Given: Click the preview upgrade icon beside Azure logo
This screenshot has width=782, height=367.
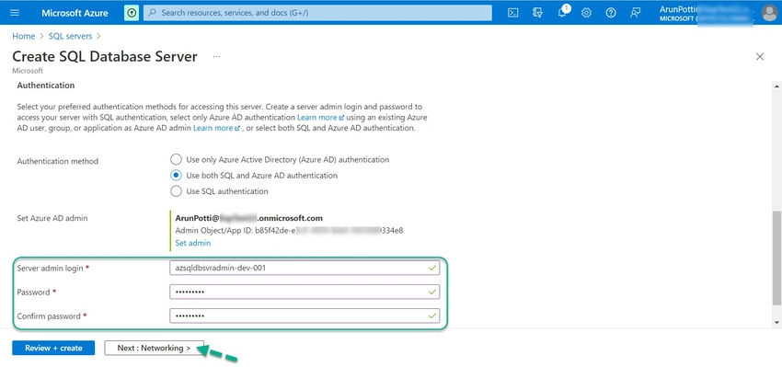Looking at the screenshot, I should pos(132,13).
